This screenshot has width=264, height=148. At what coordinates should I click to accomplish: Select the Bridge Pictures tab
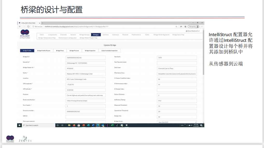point(74,51)
